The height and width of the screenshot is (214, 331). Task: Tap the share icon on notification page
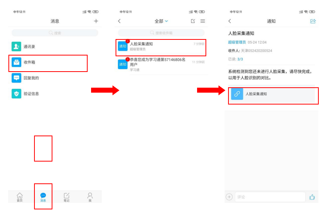coord(313,21)
